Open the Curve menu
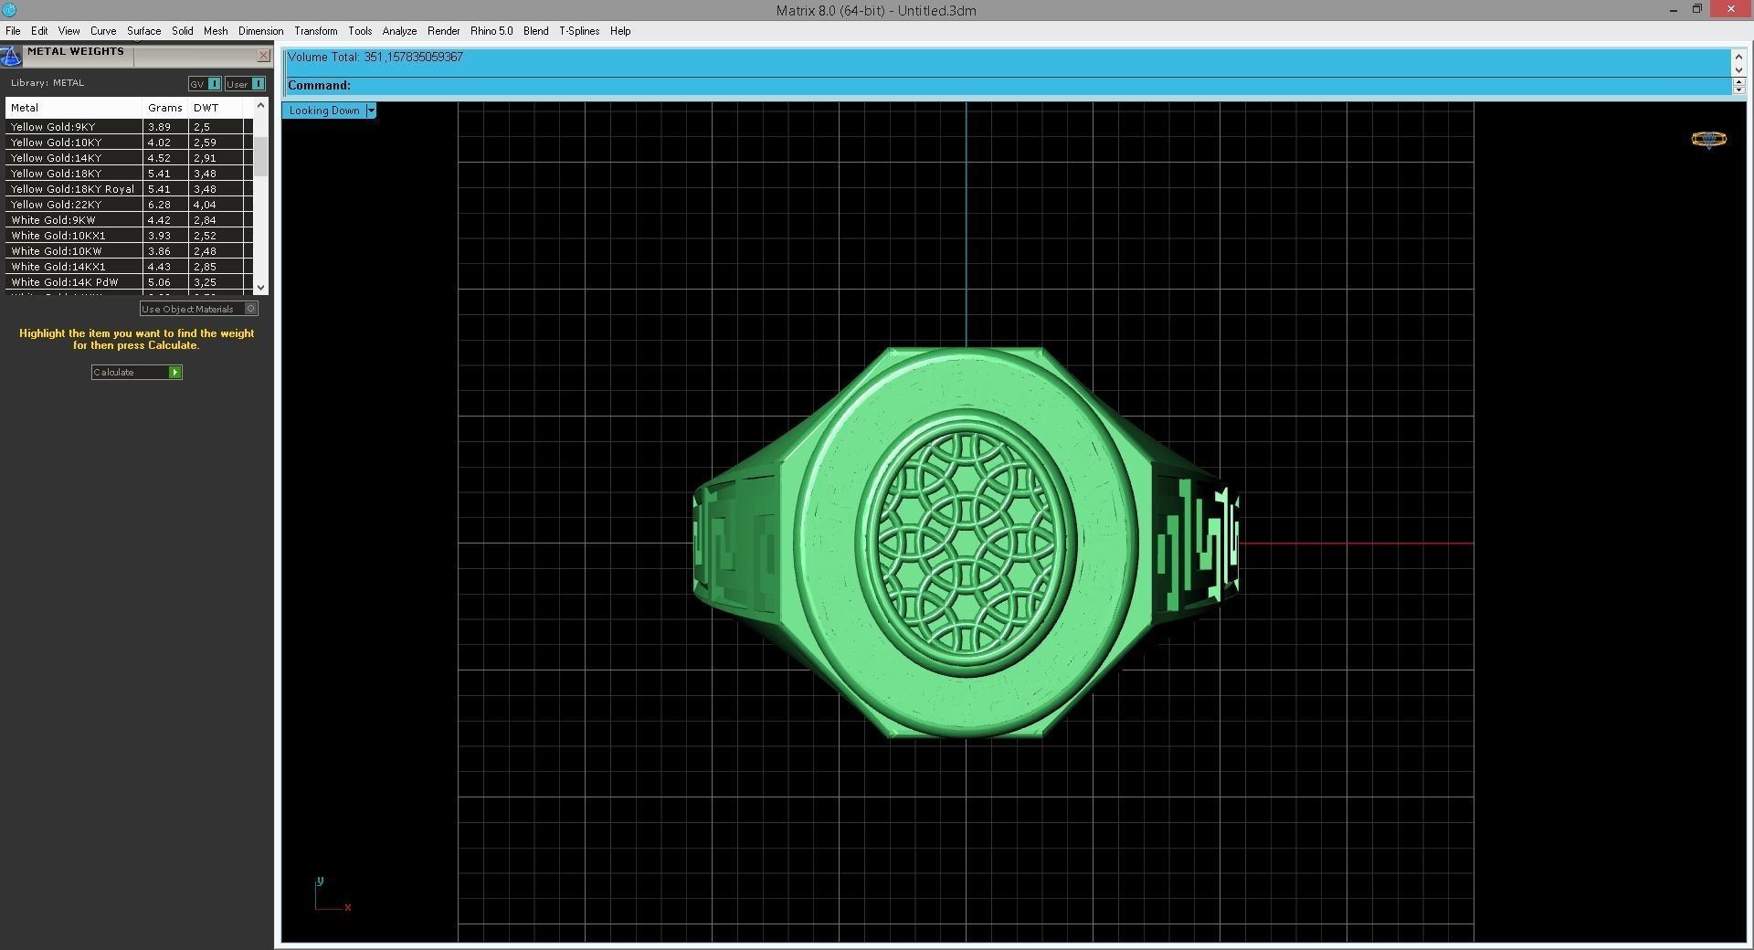Image resolution: width=1754 pixels, height=950 pixels. pyautogui.click(x=103, y=31)
